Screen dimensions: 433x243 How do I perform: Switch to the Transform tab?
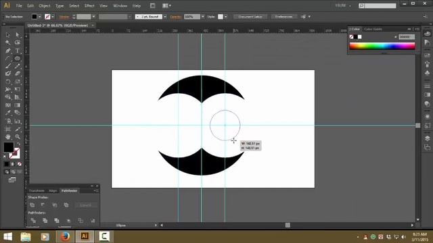(37, 190)
